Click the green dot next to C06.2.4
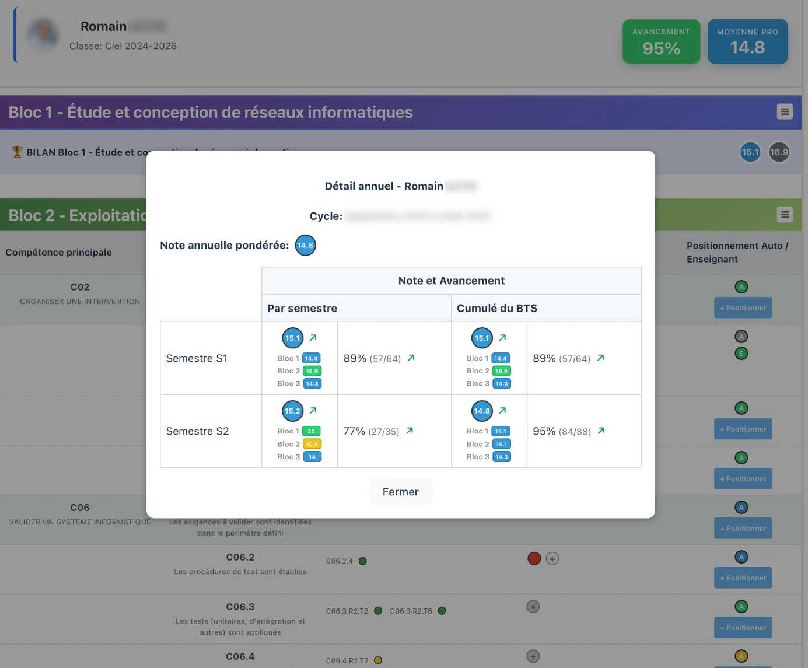This screenshot has width=808, height=668. 363,561
